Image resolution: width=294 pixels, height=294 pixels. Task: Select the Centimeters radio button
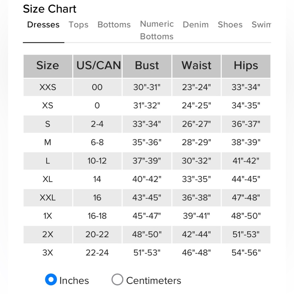coord(117,279)
